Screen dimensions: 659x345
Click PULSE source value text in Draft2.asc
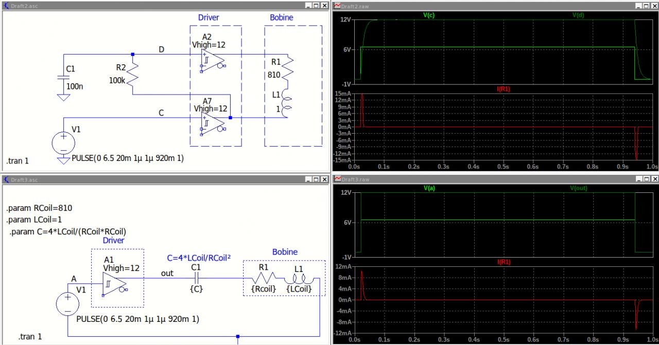[x=128, y=158]
